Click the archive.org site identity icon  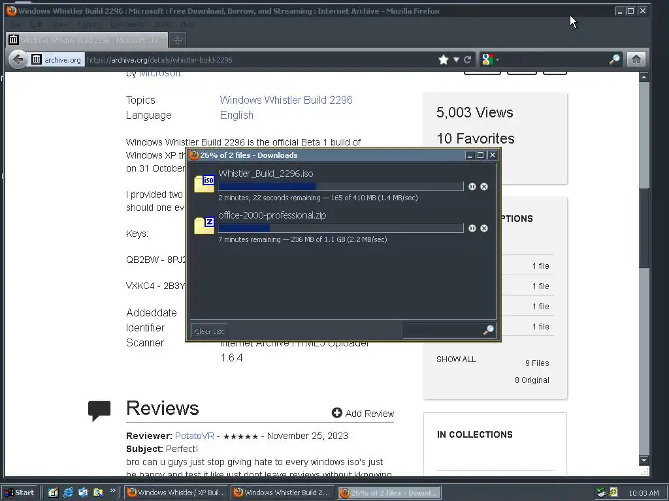pyautogui.click(x=37, y=59)
